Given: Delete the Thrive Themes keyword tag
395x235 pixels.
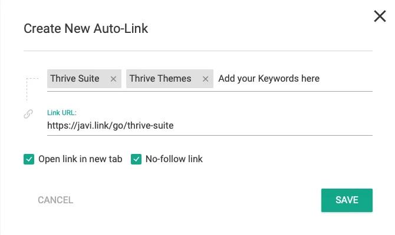Looking at the screenshot, I should pos(205,79).
